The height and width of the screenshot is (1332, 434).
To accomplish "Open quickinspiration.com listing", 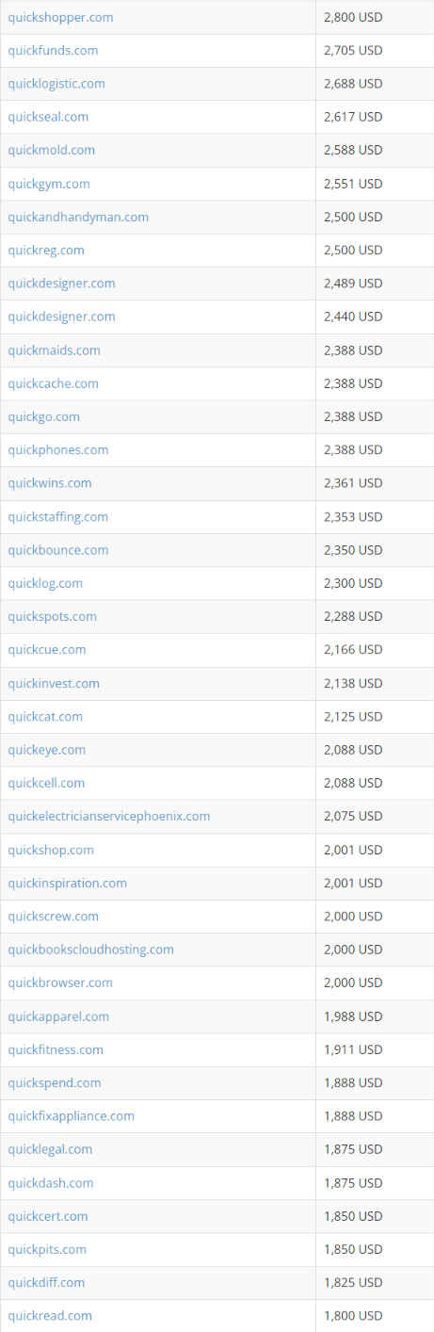I will [x=68, y=883].
